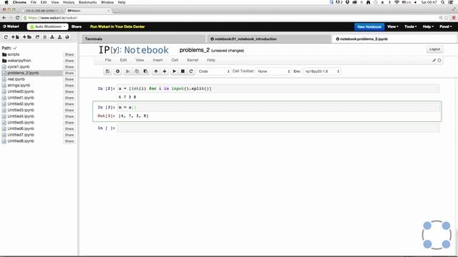Click the move/rename file icon
Screen dimensions: 458x257
point(37,37)
